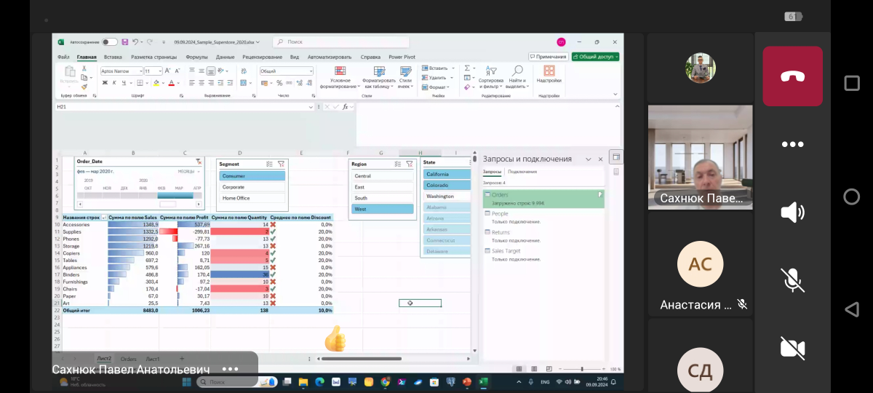This screenshot has width=873, height=393.
Task: Toggle underline Ч formatting
Action: (x=124, y=83)
